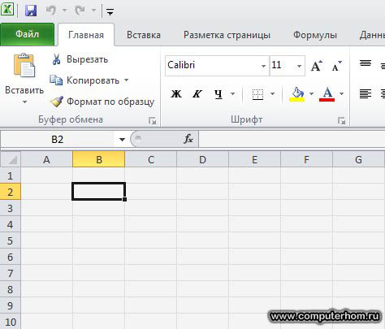Open the Данные tab
The image size is (385, 329).
372,35
